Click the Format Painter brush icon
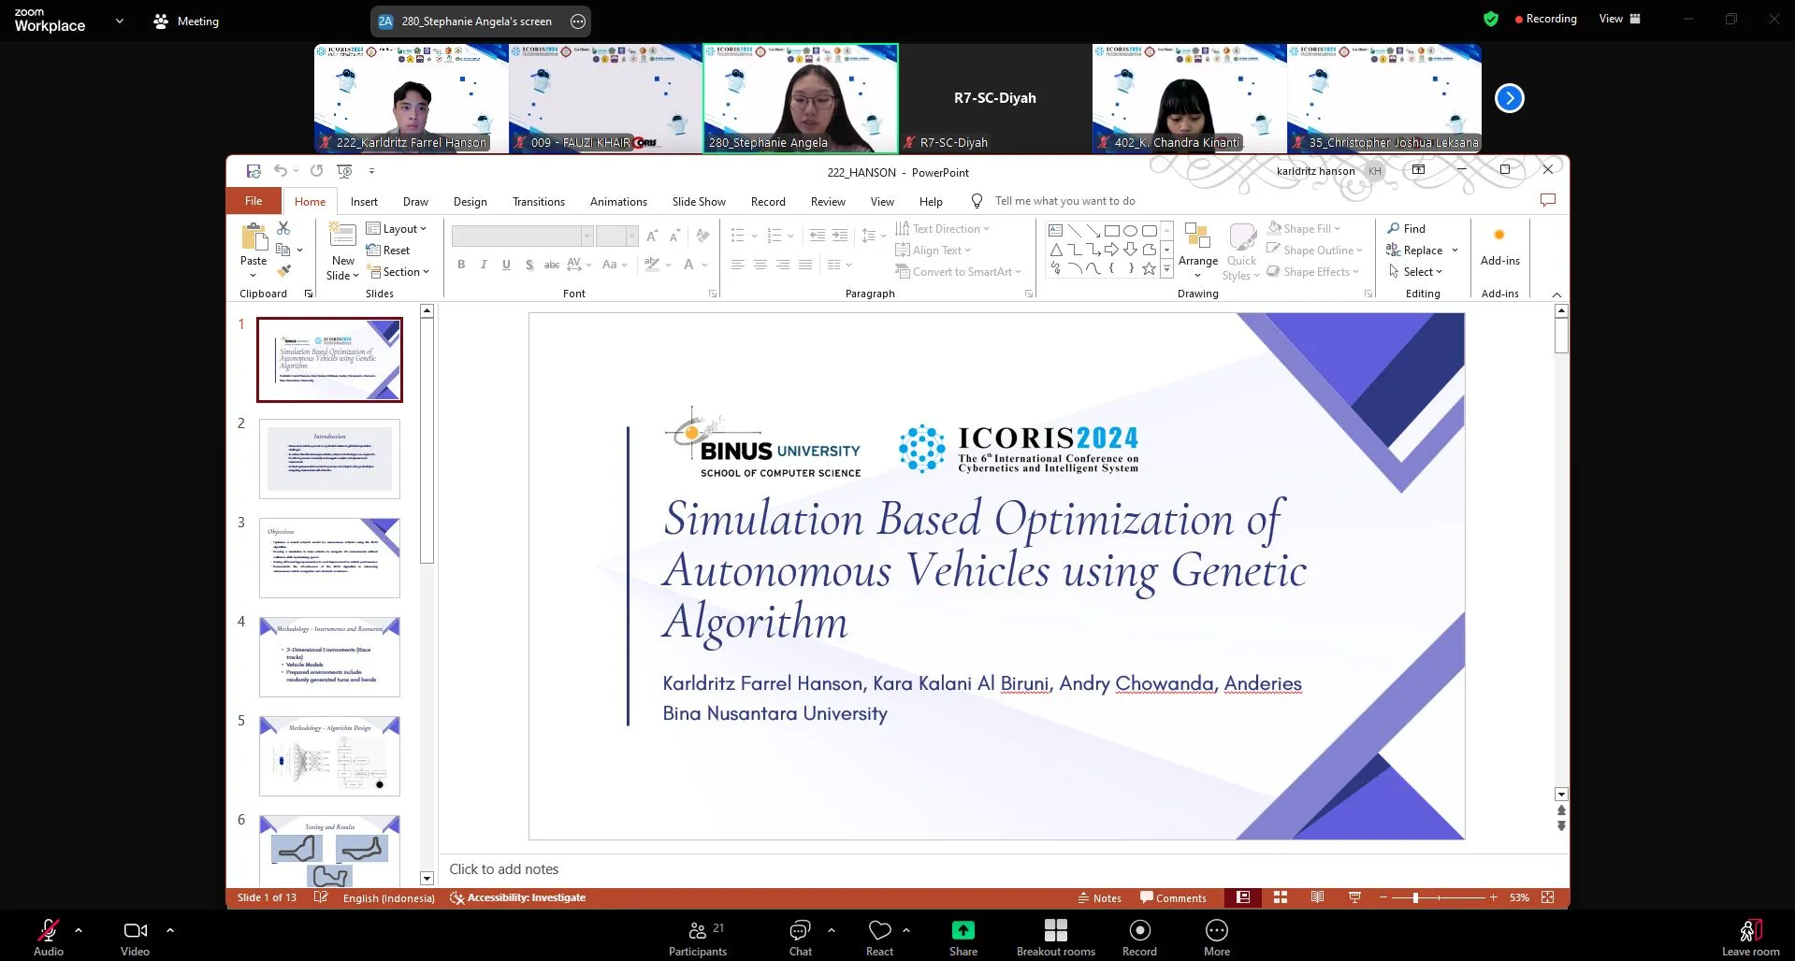 (x=283, y=271)
